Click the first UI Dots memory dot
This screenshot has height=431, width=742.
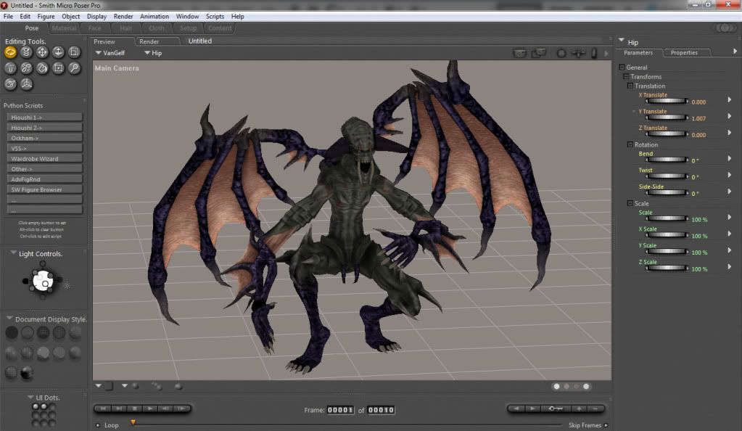click(x=35, y=406)
